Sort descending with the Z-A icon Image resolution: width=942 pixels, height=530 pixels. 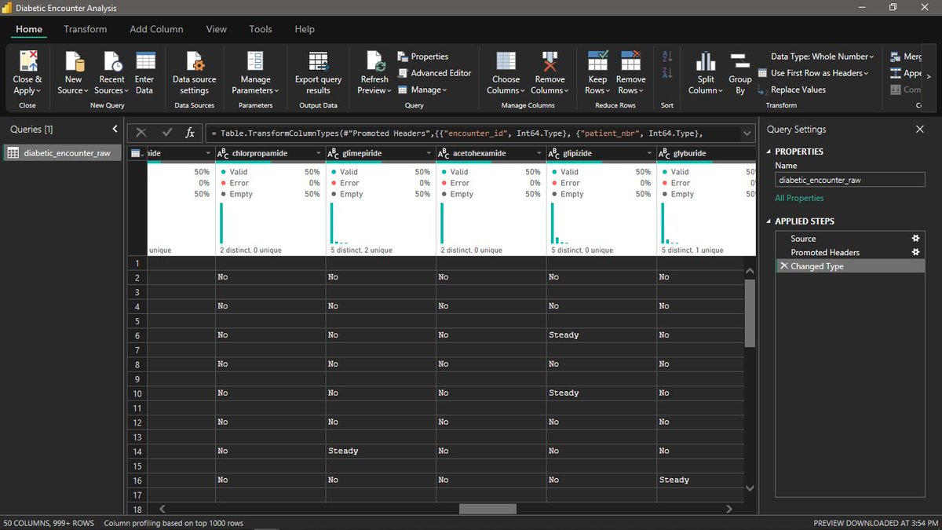667,73
